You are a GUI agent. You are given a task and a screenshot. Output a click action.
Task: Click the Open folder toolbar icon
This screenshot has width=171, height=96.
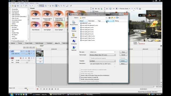tap(13, 6)
